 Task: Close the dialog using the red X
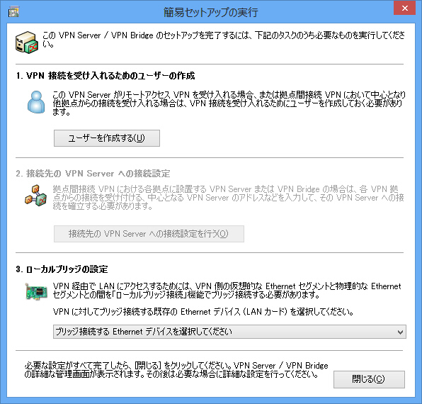coord(405,8)
